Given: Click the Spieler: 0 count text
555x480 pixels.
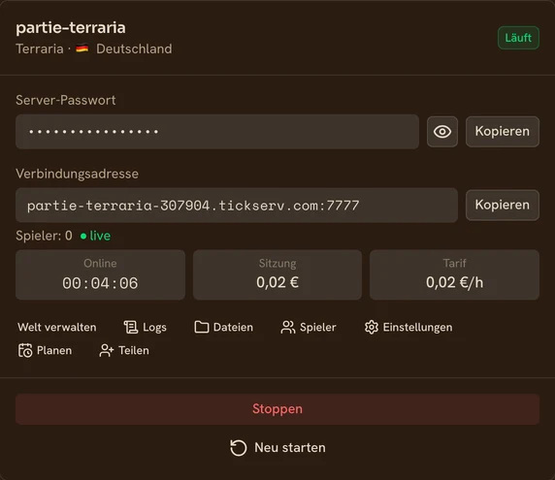Looking at the screenshot, I should [44, 236].
